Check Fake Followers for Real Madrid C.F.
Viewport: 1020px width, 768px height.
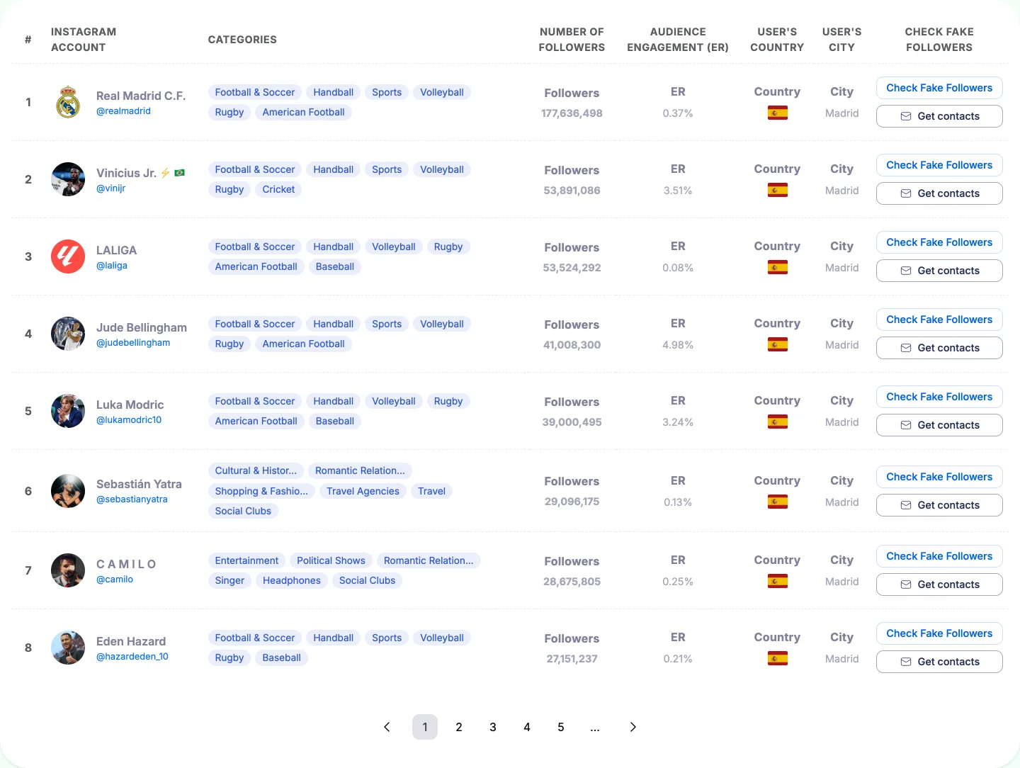click(x=939, y=88)
